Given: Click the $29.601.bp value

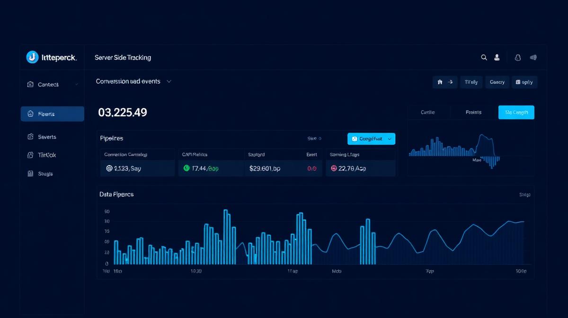Looking at the screenshot, I should (x=265, y=168).
